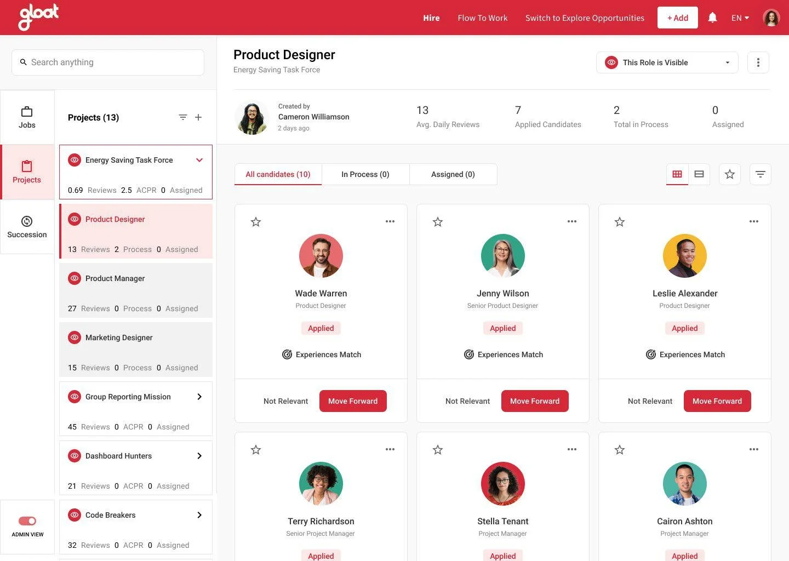Open the EN language dropdown
Viewport: 789px width, 561px height.
coord(740,18)
